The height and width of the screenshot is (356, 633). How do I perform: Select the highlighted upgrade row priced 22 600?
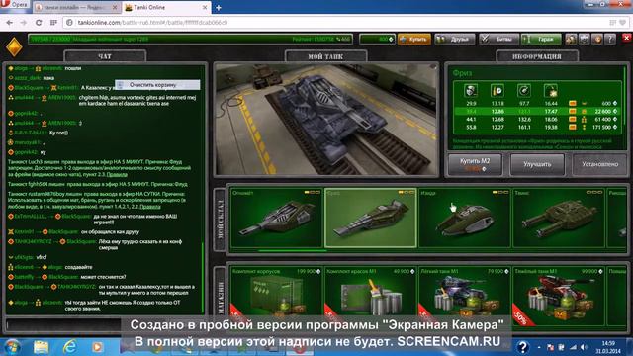coord(538,111)
